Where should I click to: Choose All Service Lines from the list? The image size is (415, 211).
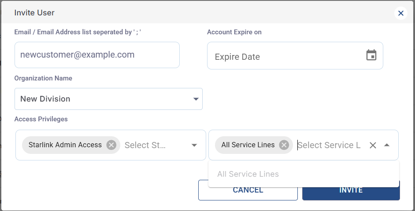[248, 174]
